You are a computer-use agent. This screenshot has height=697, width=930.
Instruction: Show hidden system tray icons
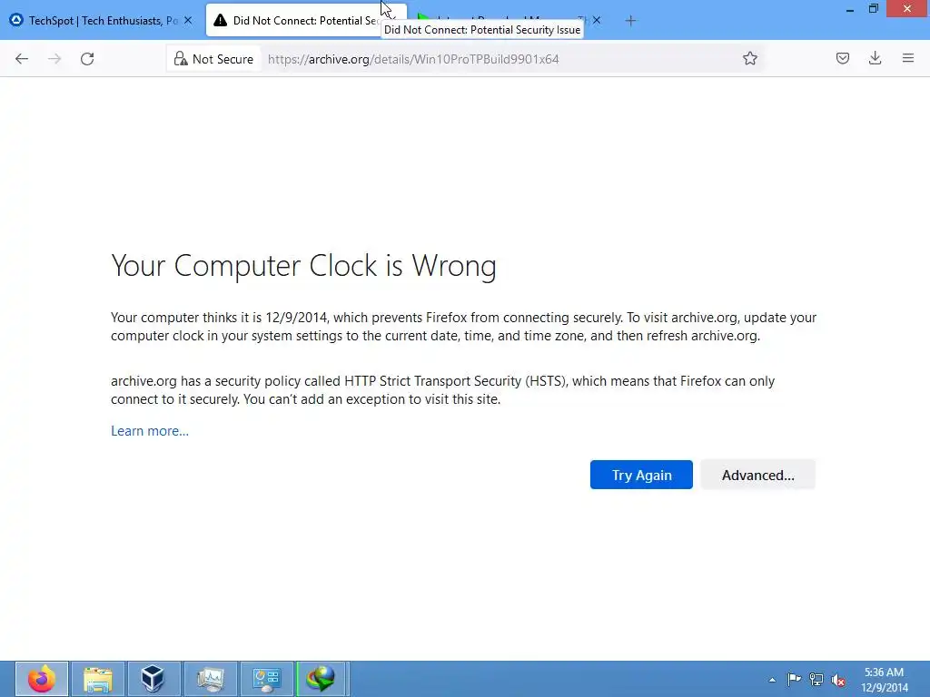click(x=772, y=680)
